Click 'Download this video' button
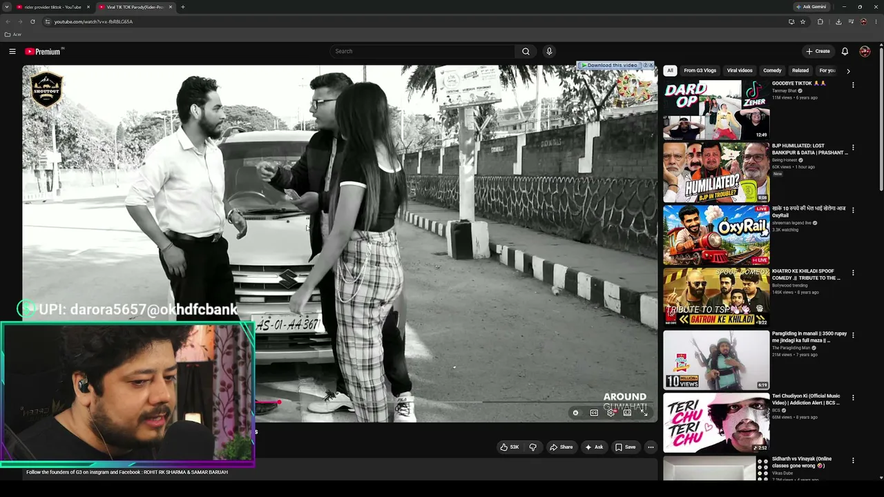The height and width of the screenshot is (497, 884). (x=609, y=66)
